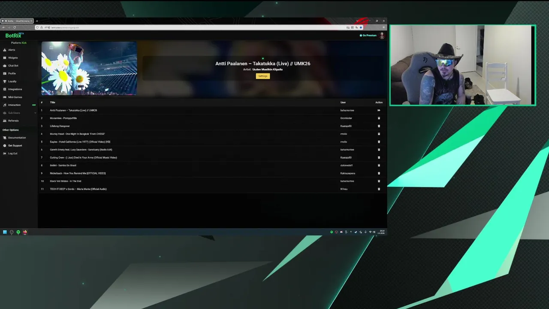Select the BotRix browser tab
The image size is (549, 309).
17,21
